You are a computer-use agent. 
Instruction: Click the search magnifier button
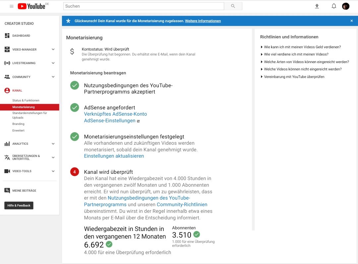point(233,6)
